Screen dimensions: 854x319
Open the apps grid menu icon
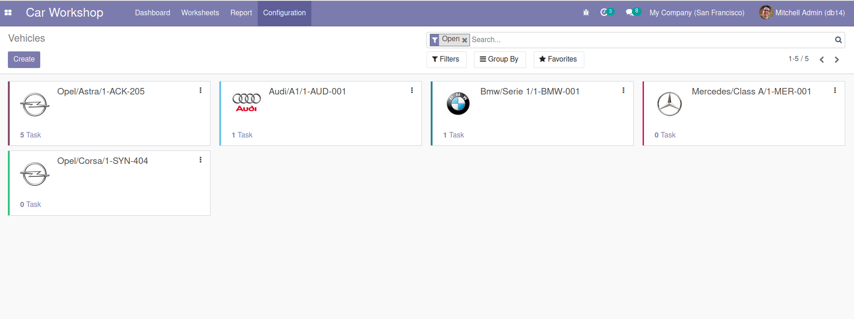8,13
